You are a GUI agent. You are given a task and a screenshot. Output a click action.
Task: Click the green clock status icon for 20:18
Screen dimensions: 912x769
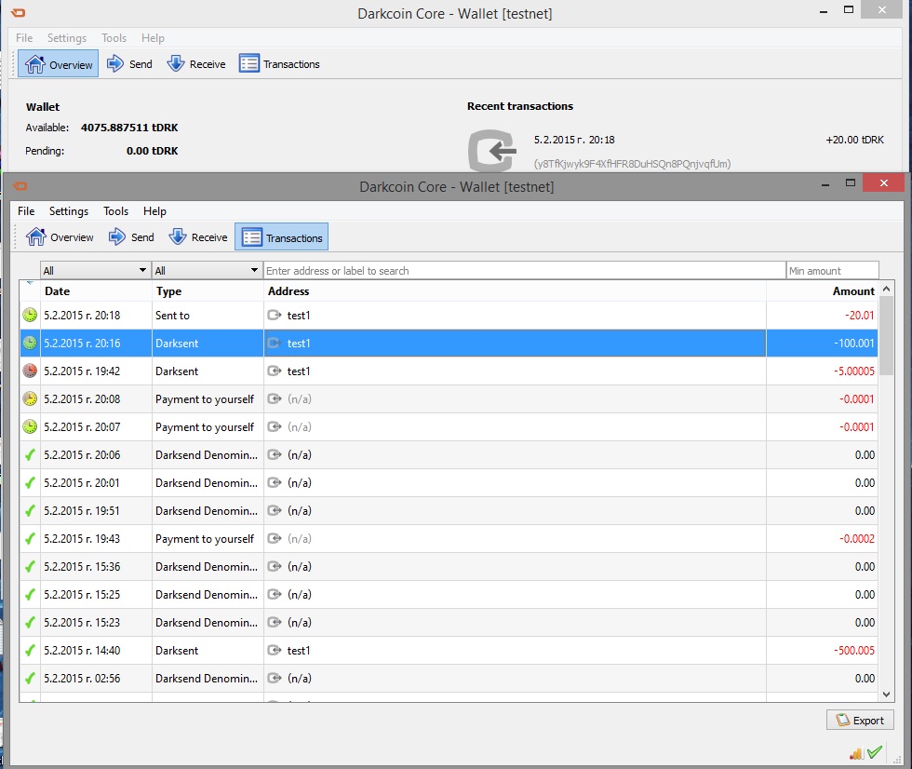coord(30,316)
